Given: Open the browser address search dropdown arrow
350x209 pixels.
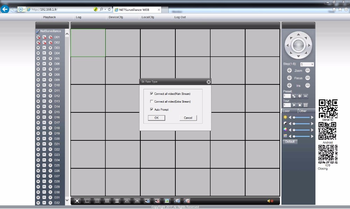Looking at the screenshot, I should pyautogui.click(x=105, y=9).
